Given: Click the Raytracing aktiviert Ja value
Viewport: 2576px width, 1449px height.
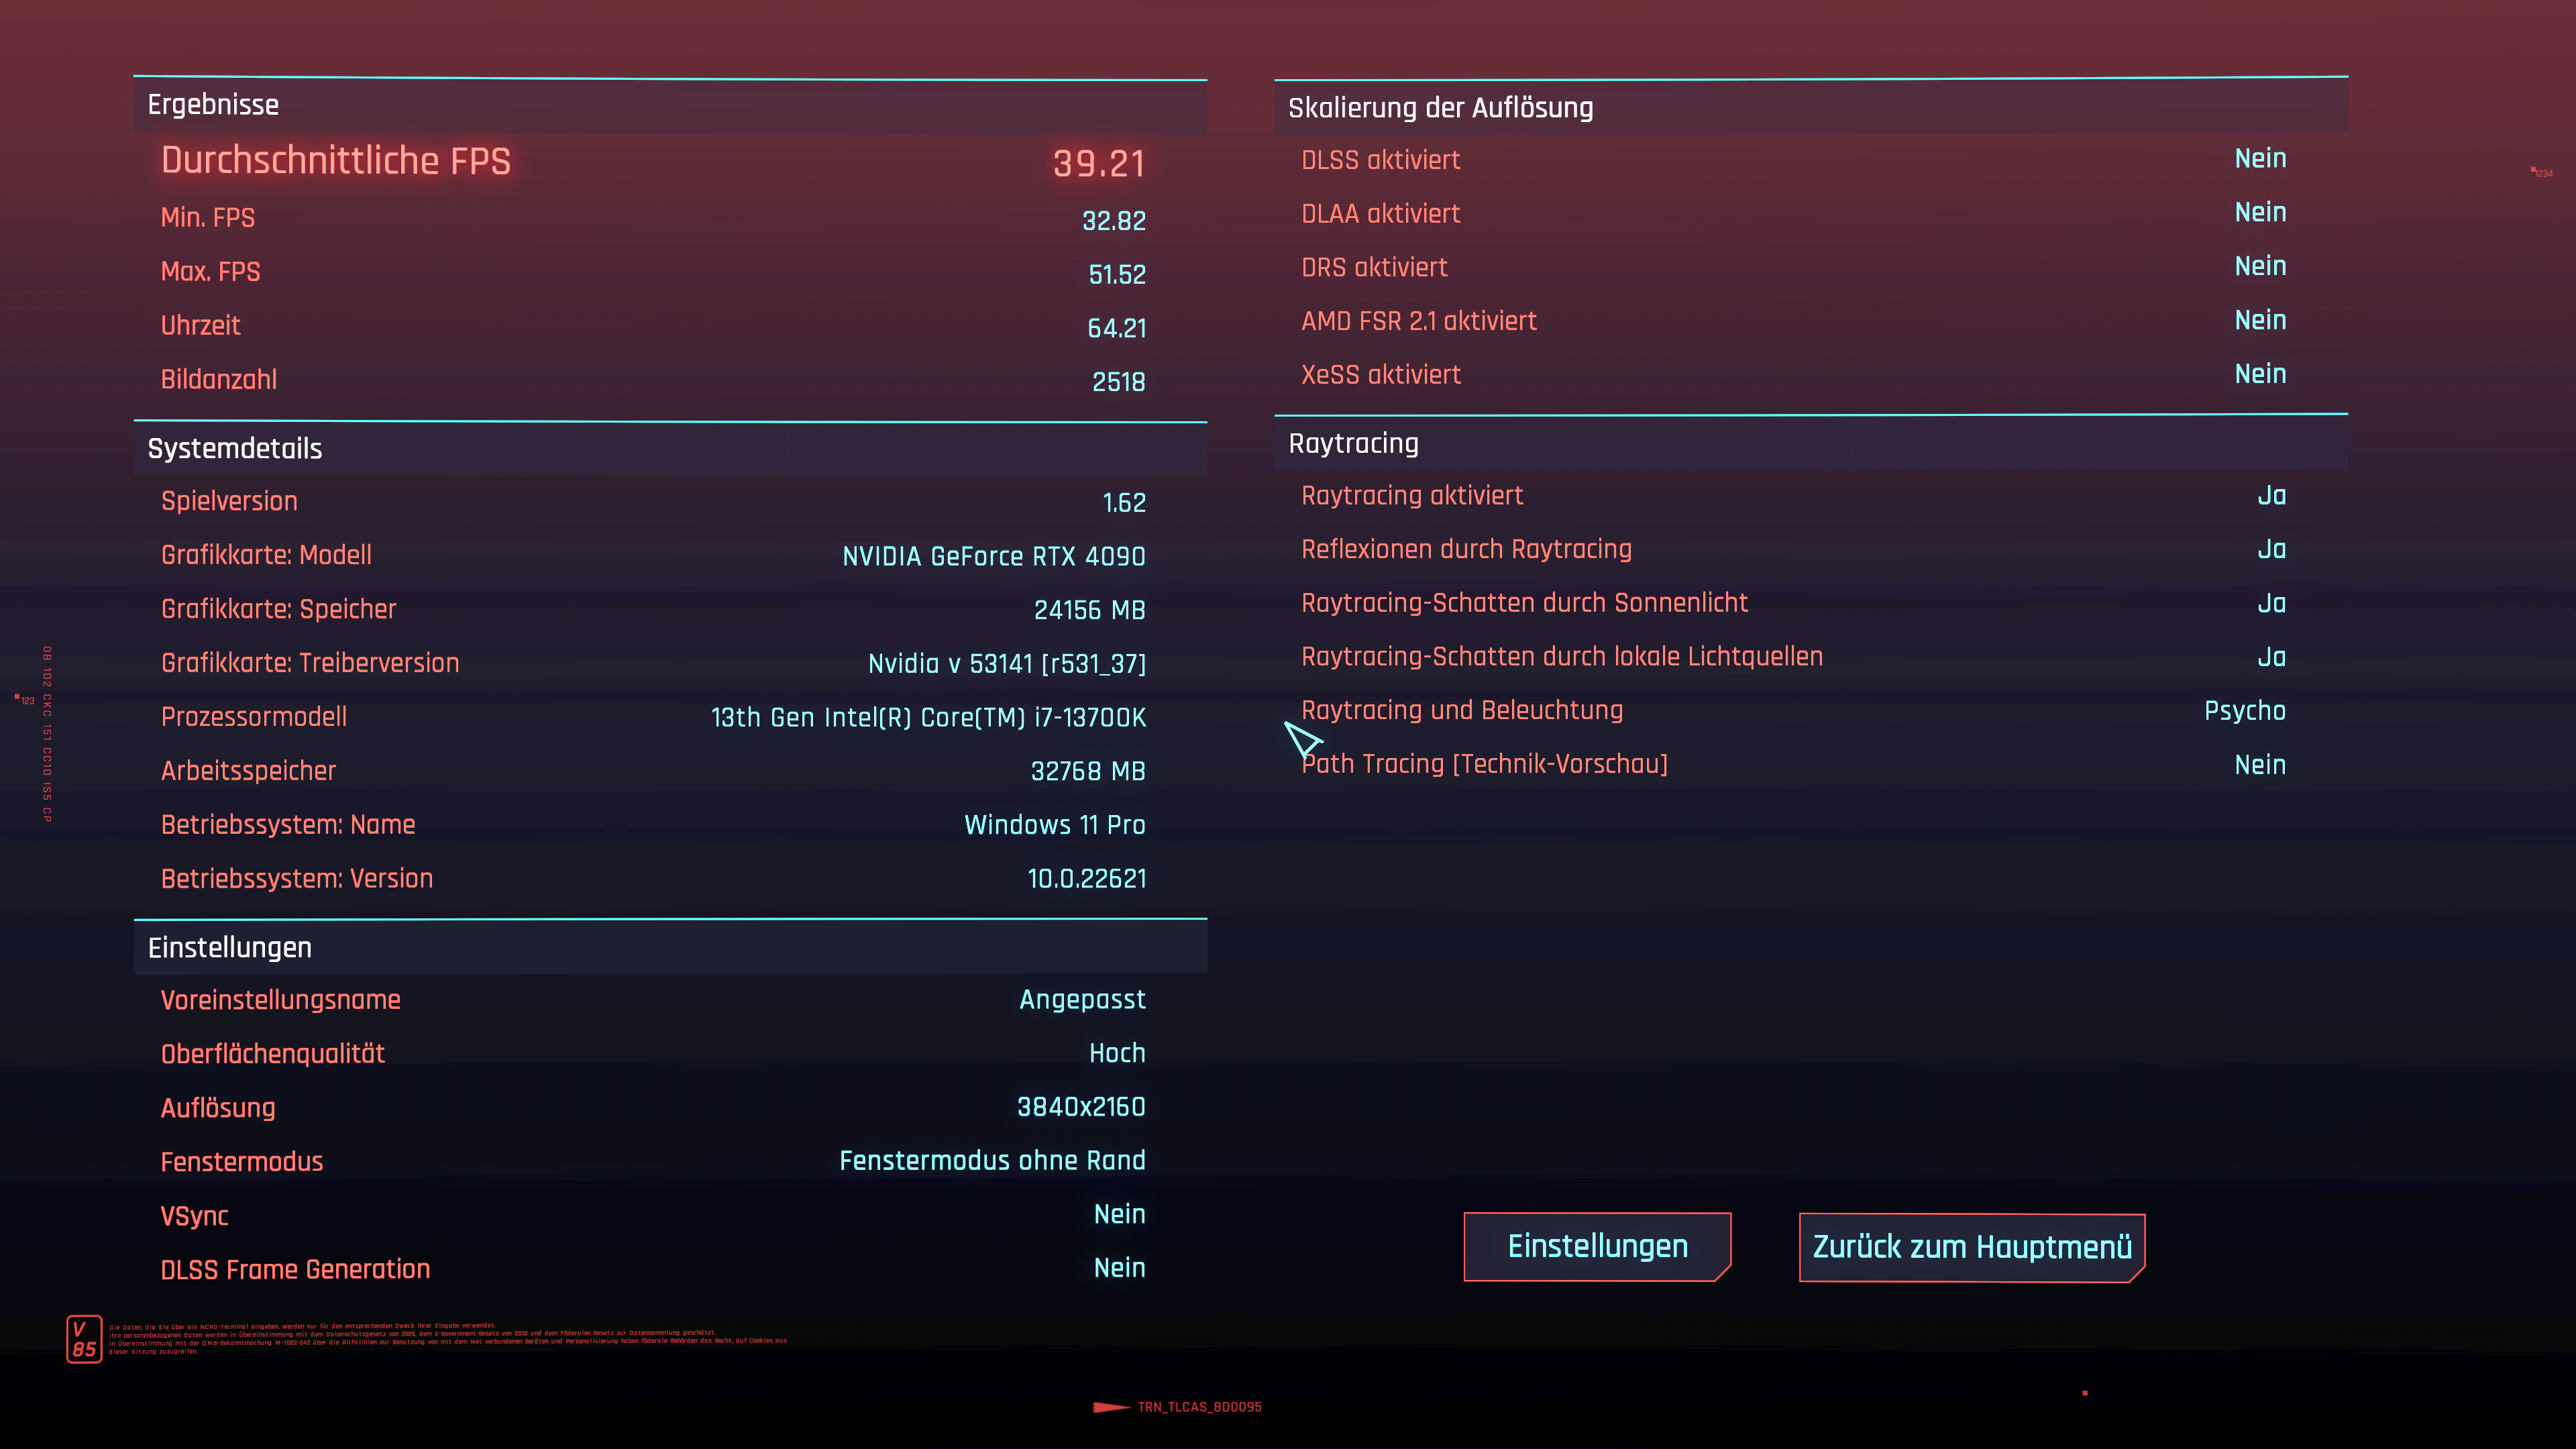Looking at the screenshot, I should click(x=2271, y=496).
